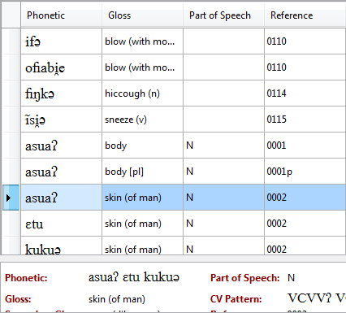The height and width of the screenshot is (313, 346).
Task: Select the row with phonetic ifə
Action: (x=183, y=41)
